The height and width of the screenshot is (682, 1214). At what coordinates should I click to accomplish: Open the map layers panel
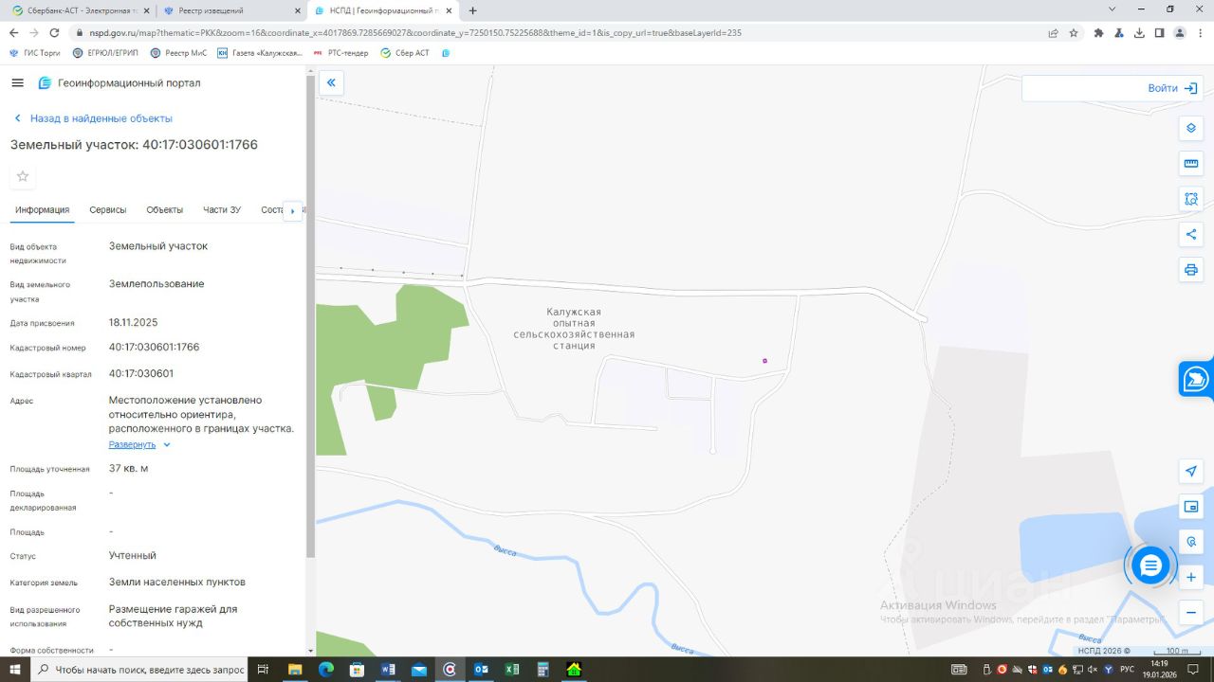pos(1191,128)
